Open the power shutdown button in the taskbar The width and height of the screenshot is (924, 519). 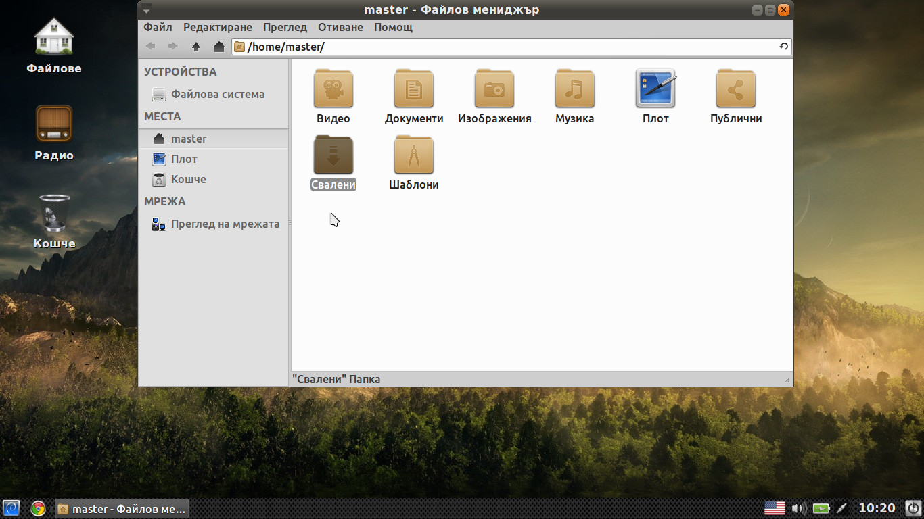(912, 508)
